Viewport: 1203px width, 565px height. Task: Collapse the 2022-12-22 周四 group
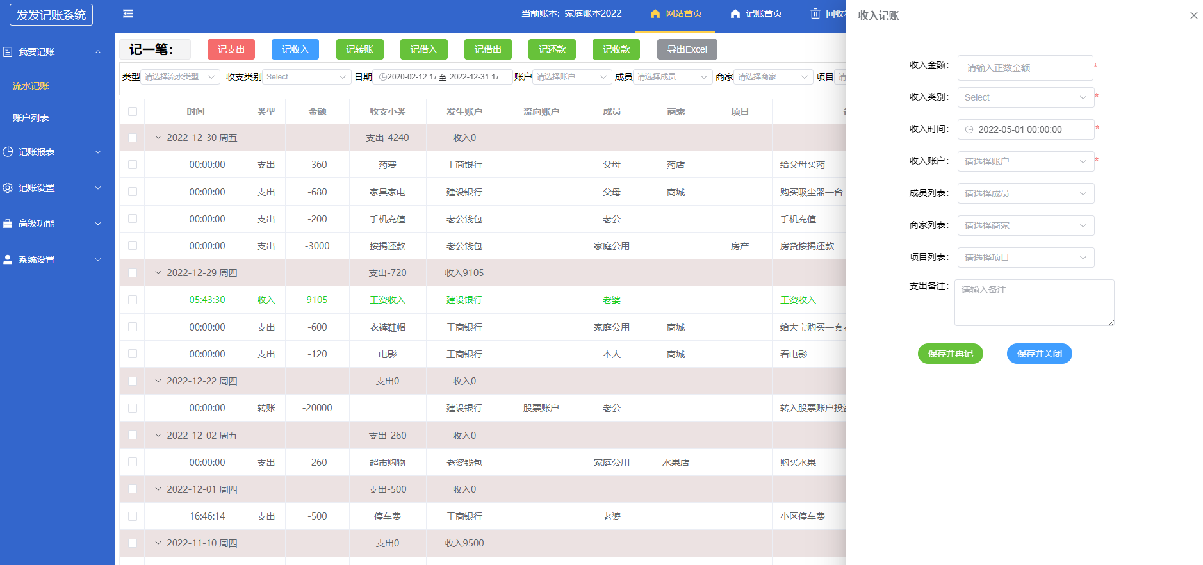[158, 381]
